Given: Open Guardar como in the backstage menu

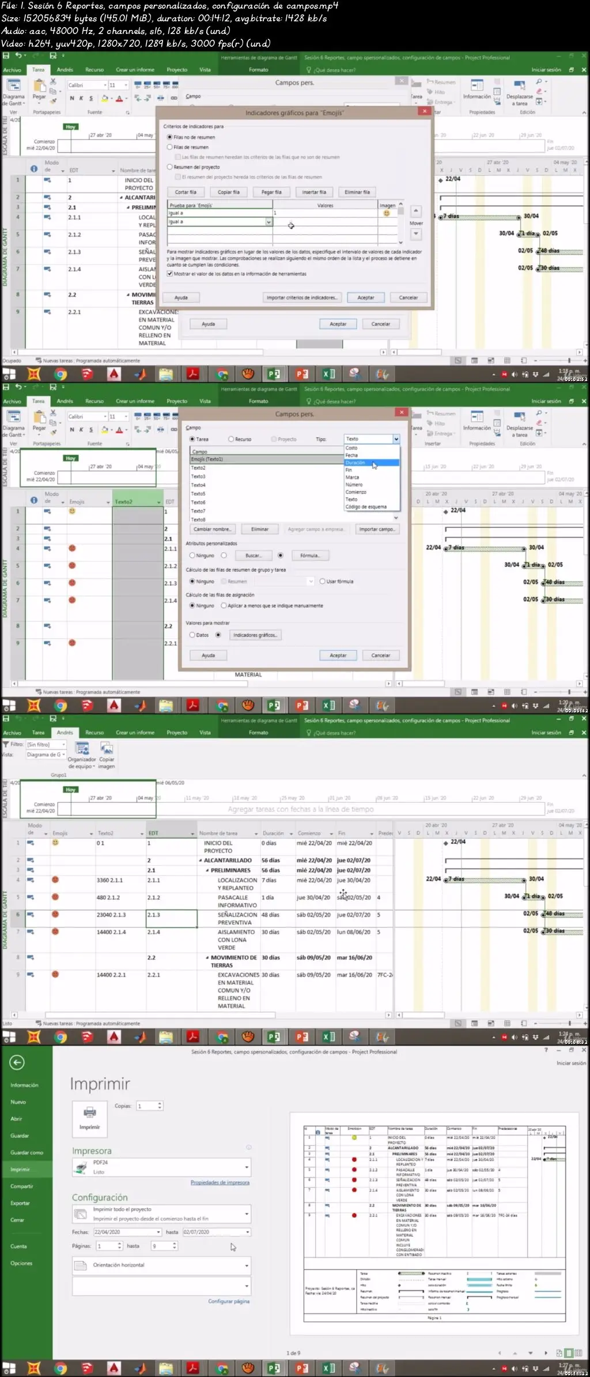Looking at the screenshot, I should (x=27, y=1153).
